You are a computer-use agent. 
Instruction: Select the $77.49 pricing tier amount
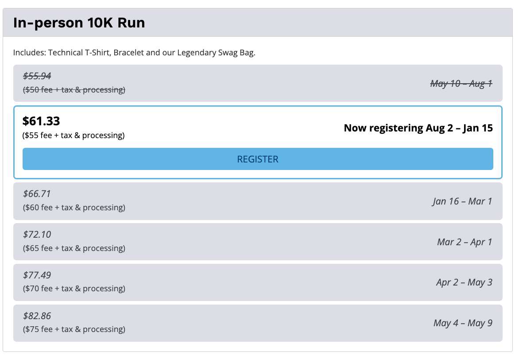37,275
